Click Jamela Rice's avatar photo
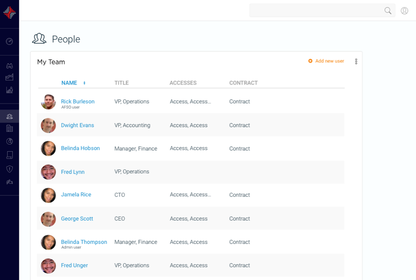 48,195
